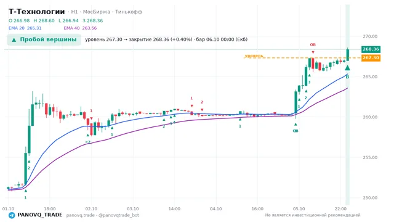Click the disclaimer 'Не является инвестиционной рекомендацией'
The height and width of the screenshot is (222, 394).
313,215
